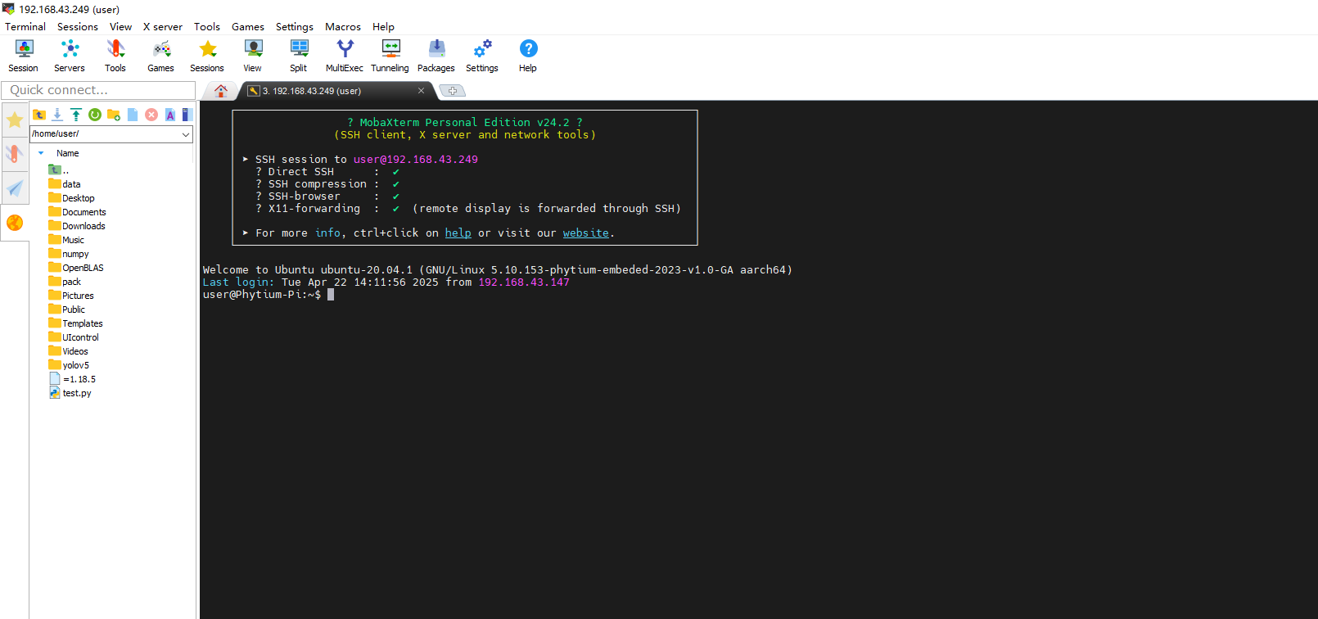1318x619 pixels.
Task: Click the 'website' link in terminal banner
Action: click(x=586, y=233)
